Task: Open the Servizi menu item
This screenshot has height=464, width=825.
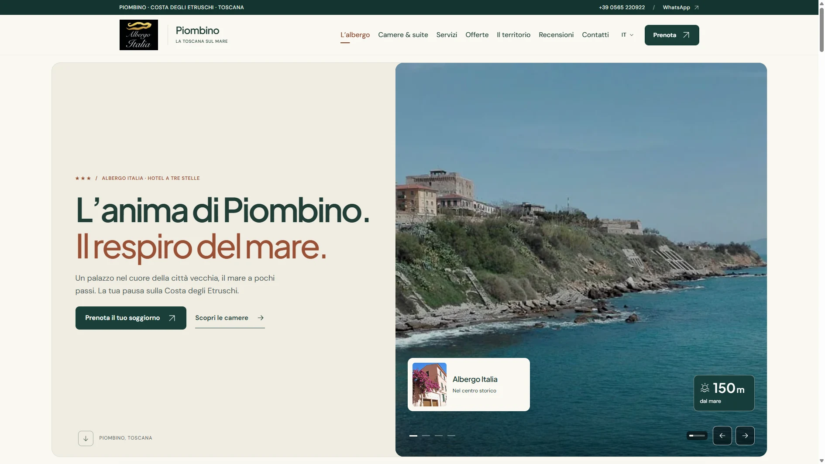Action: coord(447,35)
